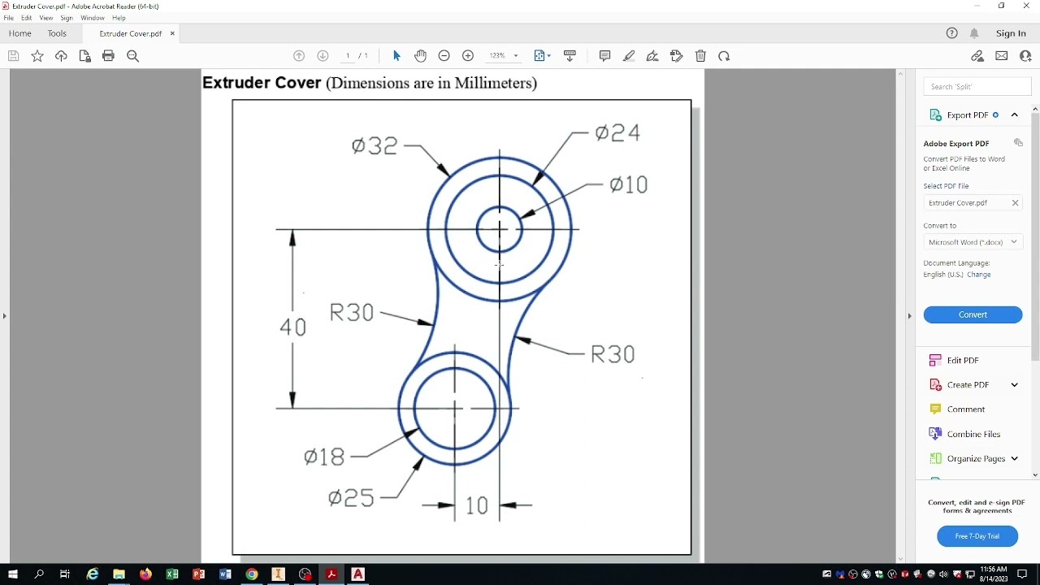Image resolution: width=1040 pixels, height=585 pixels.
Task: Select the Highlight text tool
Action: tap(629, 56)
